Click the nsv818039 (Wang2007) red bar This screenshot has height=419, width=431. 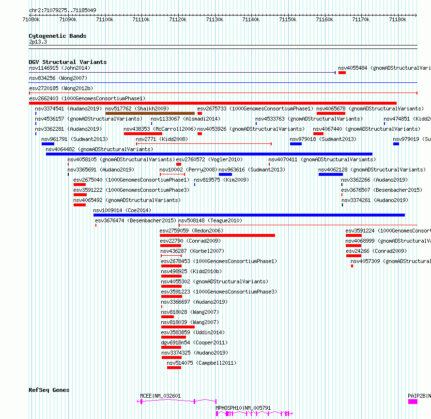pyautogui.click(x=178, y=327)
